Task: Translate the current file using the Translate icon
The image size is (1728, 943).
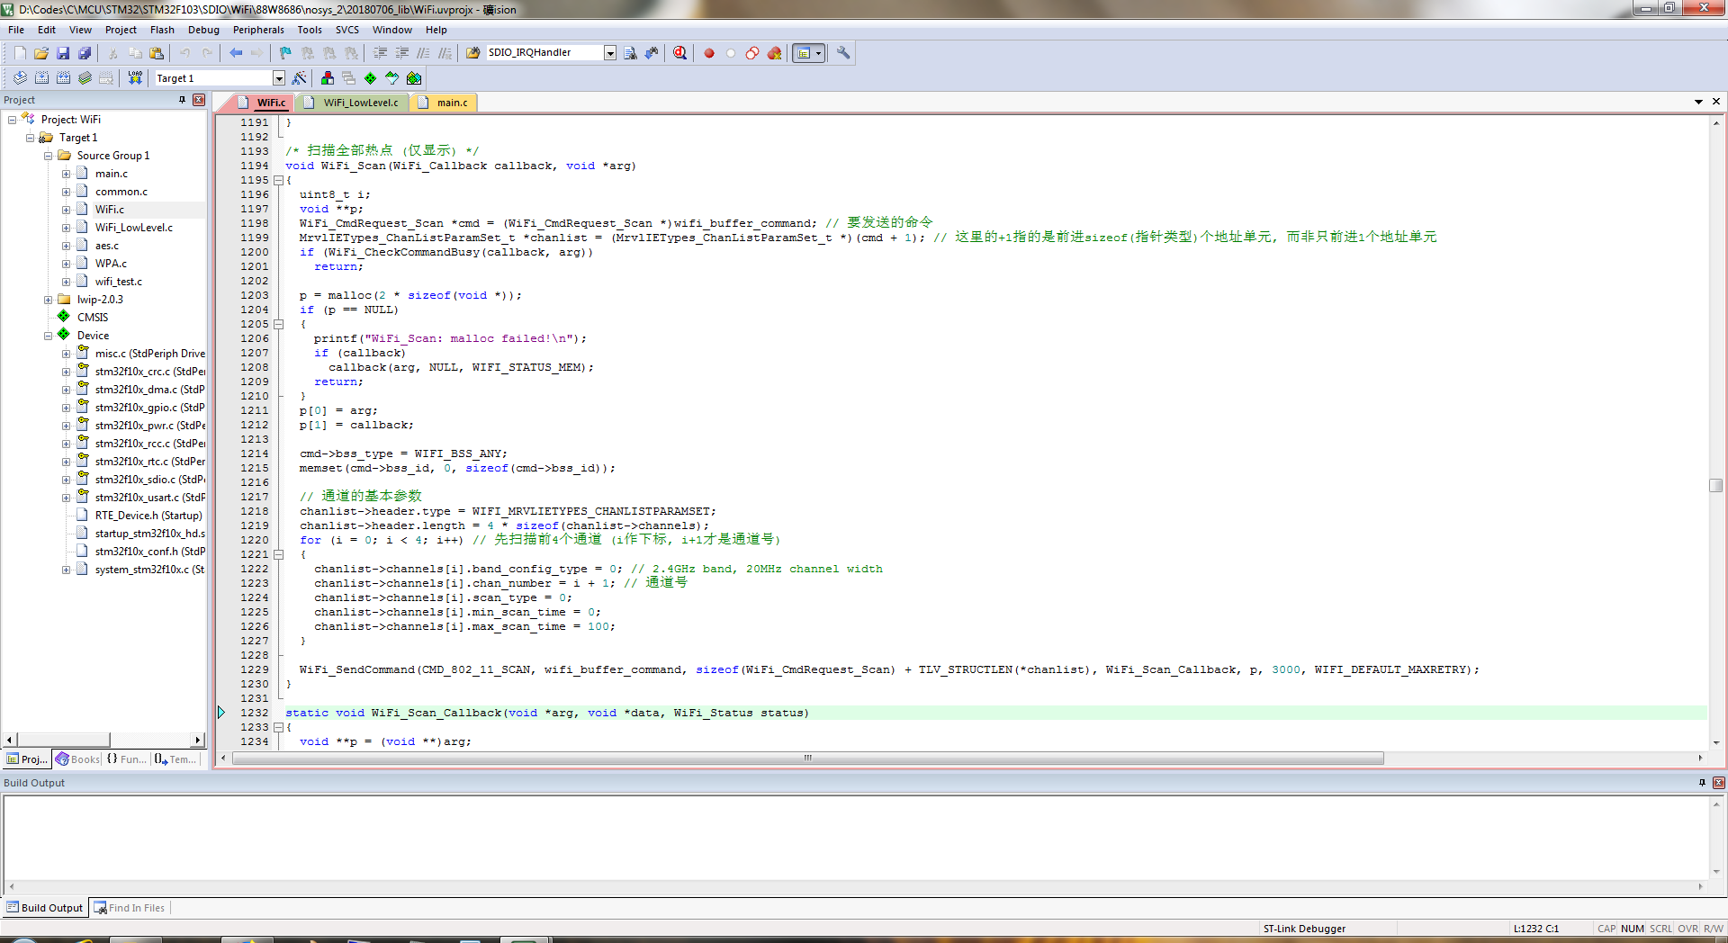Action: click(x=20, y=78)
